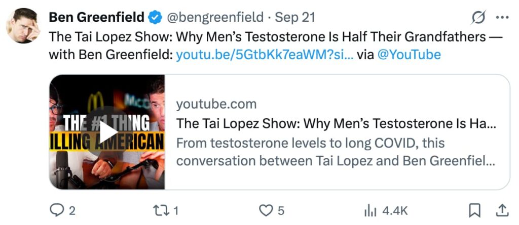The image size is (519, 225).
Task: Click the card description about long COVID
Action: [x=335, y=153]
